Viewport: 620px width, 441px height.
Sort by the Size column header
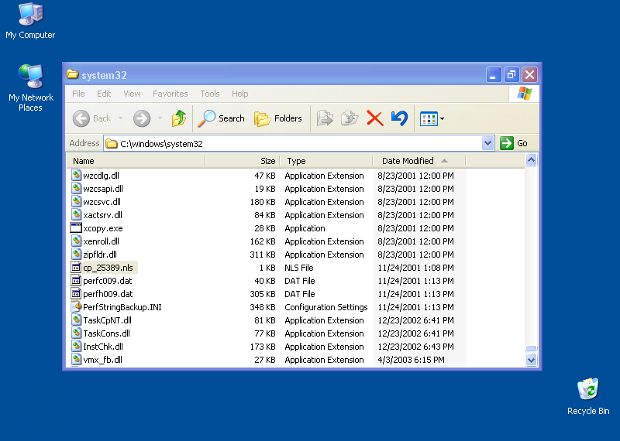pyautogui.click(x=243, y=161)
